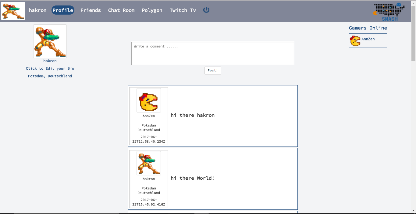This screenshot has height=214, width=416.
Task: Open your Samus profile picture
Action: coord(50,41)
